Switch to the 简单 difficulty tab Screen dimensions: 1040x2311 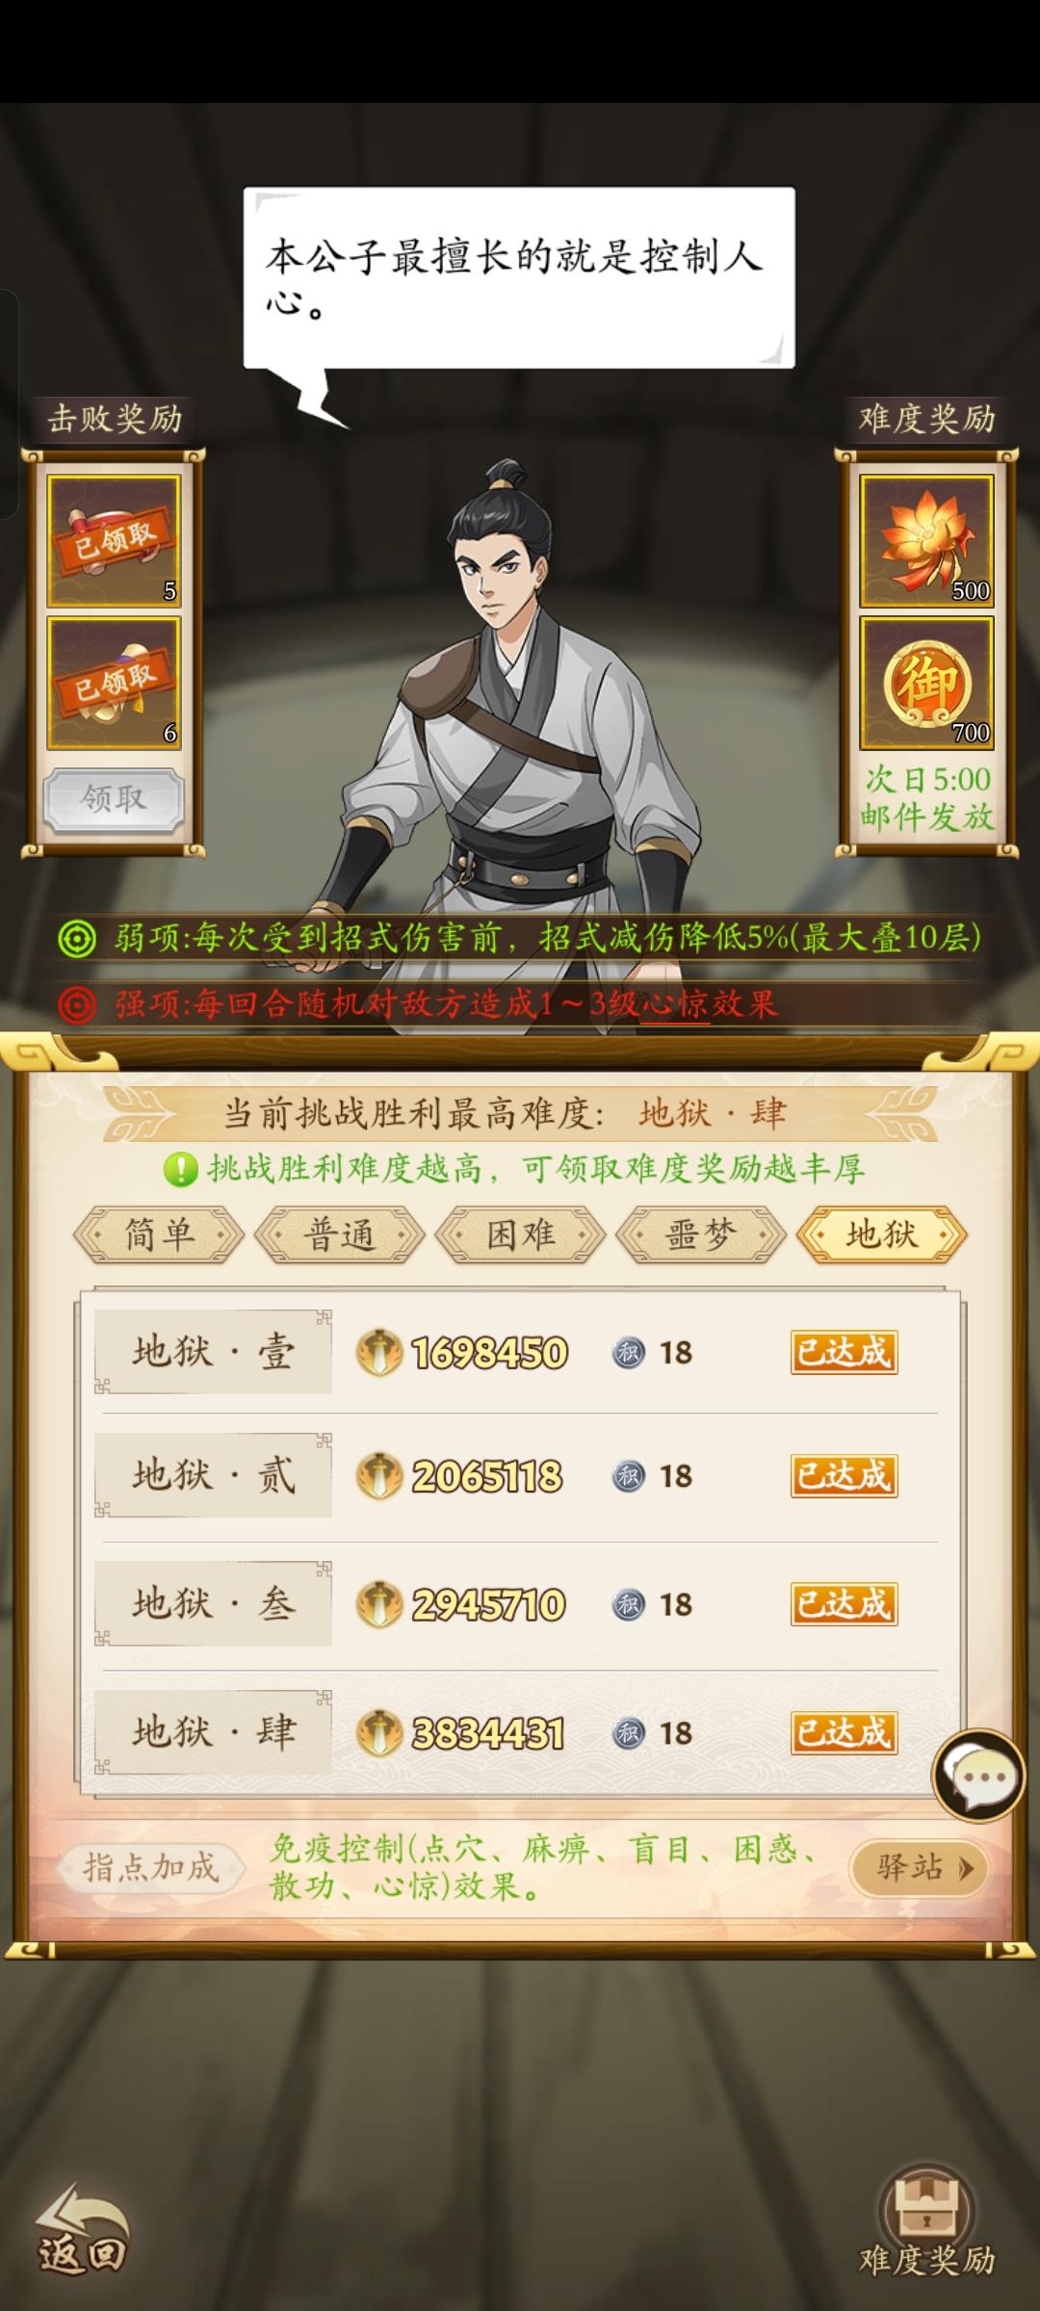point(159,1234)
